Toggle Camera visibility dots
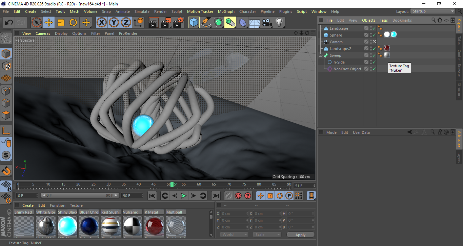463x246 pixels. click(x=370, y=42)
